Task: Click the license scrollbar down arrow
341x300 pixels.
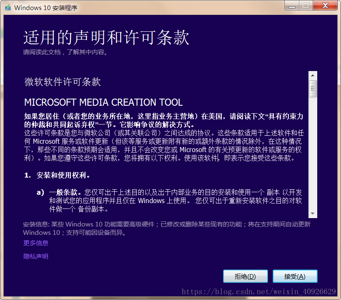Action: point(313,214)
